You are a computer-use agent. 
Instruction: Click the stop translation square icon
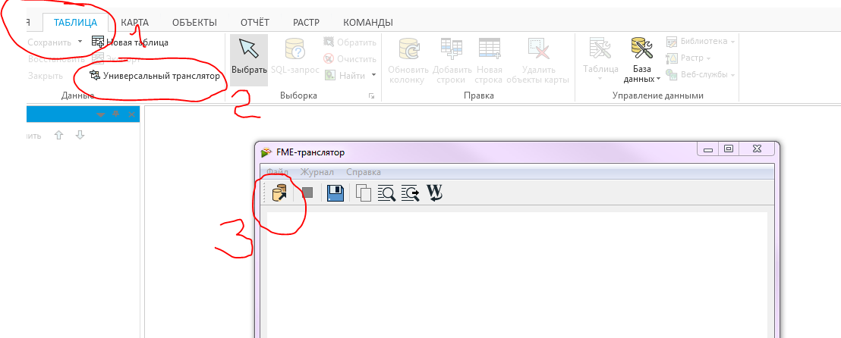pos(307,192)
